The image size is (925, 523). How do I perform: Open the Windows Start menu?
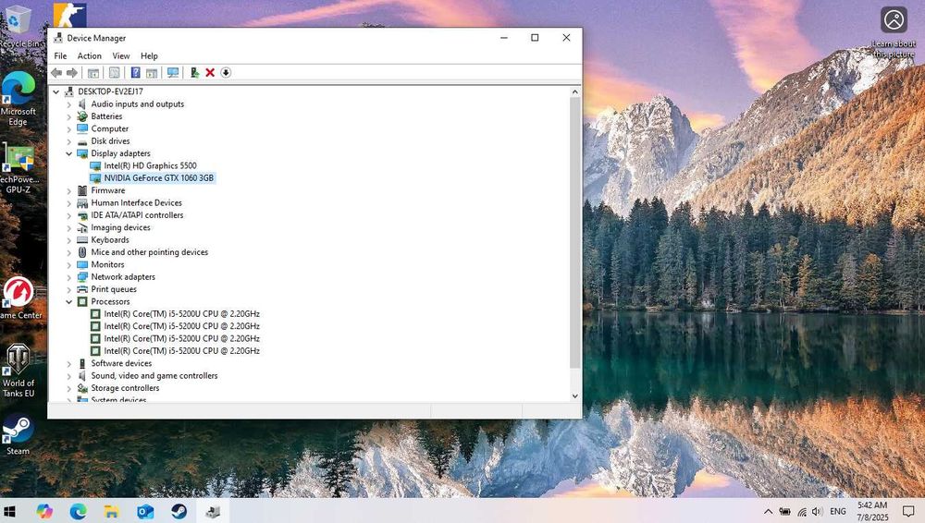[9, 511]
